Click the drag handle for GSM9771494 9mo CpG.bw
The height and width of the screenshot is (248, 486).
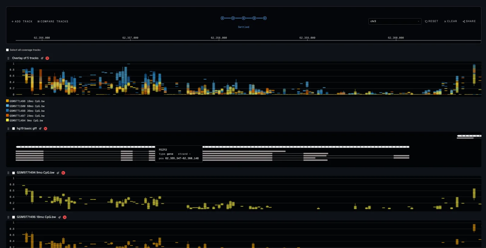pos(8,173)
